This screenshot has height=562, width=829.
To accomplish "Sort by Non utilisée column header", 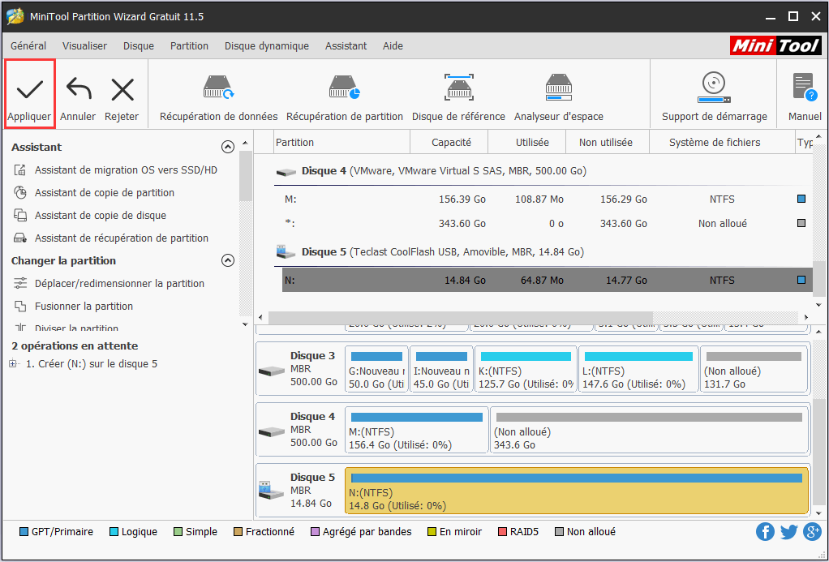I will pyautogui.click(x=608, y=142).
